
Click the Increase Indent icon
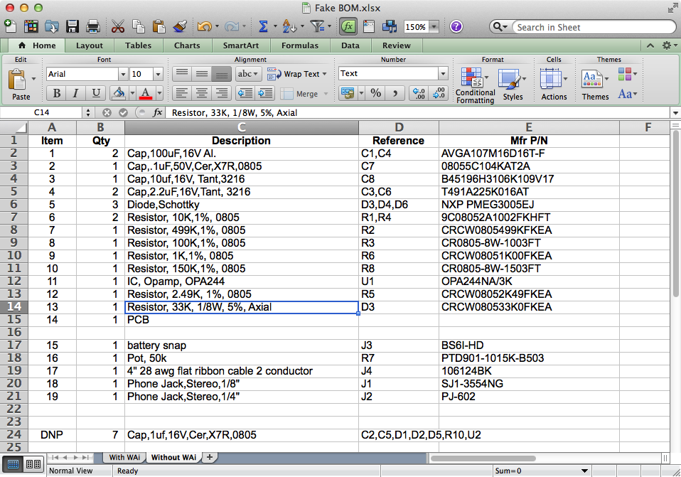pos(265,93)
